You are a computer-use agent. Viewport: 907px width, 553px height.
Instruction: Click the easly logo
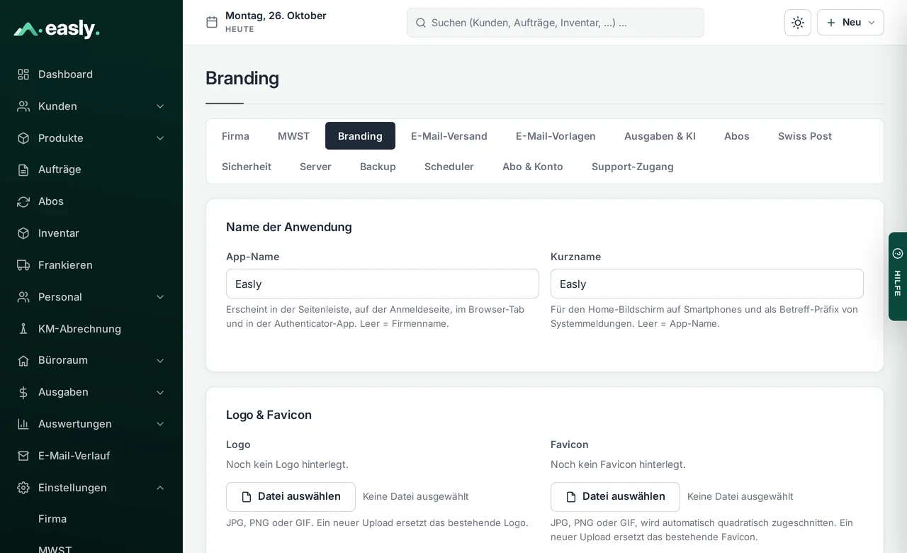point(57,29)
